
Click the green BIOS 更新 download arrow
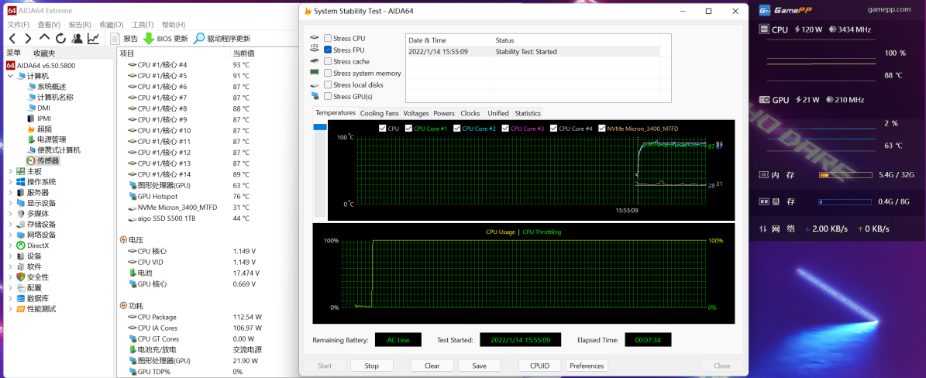coord(148,39)
